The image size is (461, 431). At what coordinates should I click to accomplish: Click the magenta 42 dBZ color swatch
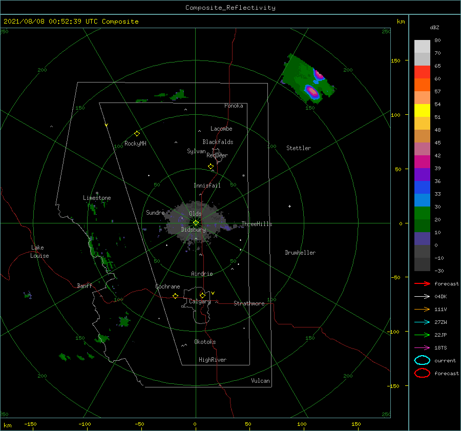[x=422, y=162]
